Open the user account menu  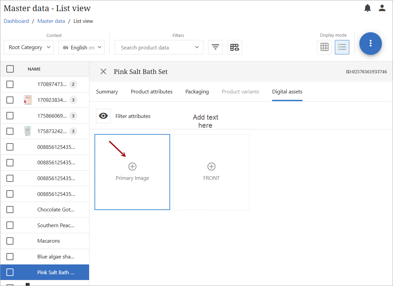point(382,8)
